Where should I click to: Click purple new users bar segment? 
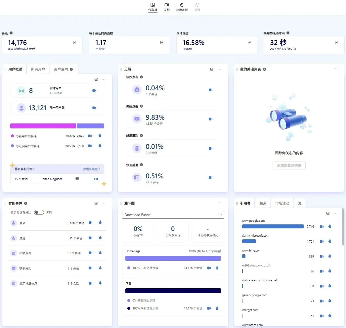[x=43, y=126]
